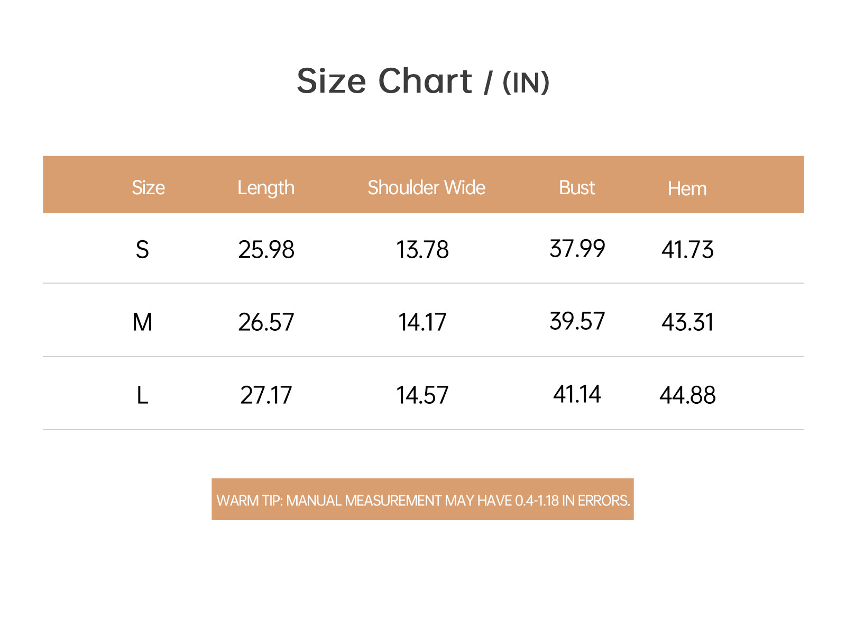
Task: Select the 13.78 shoulder value
Action: coord(422,249)
